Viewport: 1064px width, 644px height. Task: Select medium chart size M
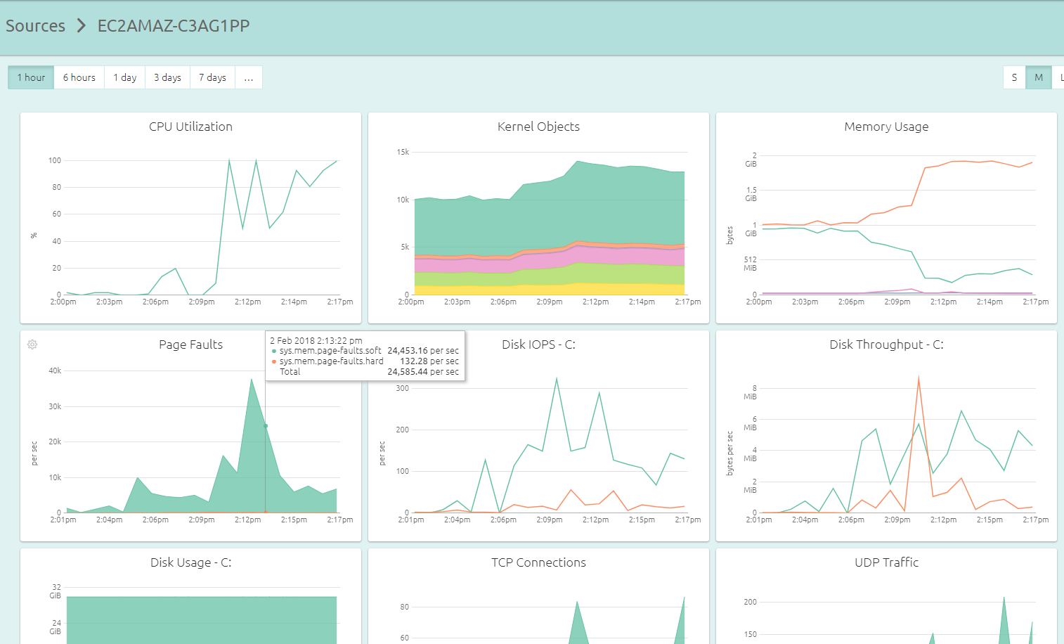pyautogui.click(x=1039, y=77)
